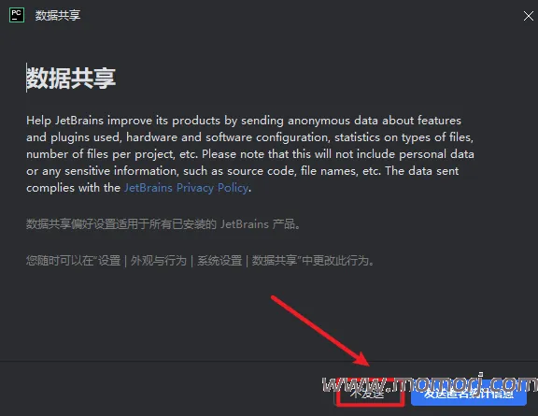Image resolution: width=538 pixels, height=416 pixels.
Task: Click the 数据共享 title bar text
Action: 58,16
